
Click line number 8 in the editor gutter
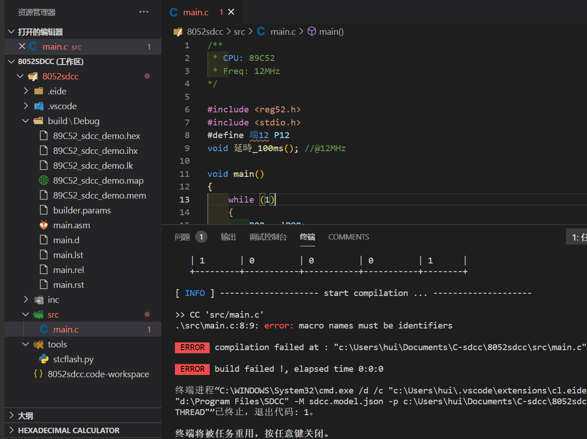[187, 135]
